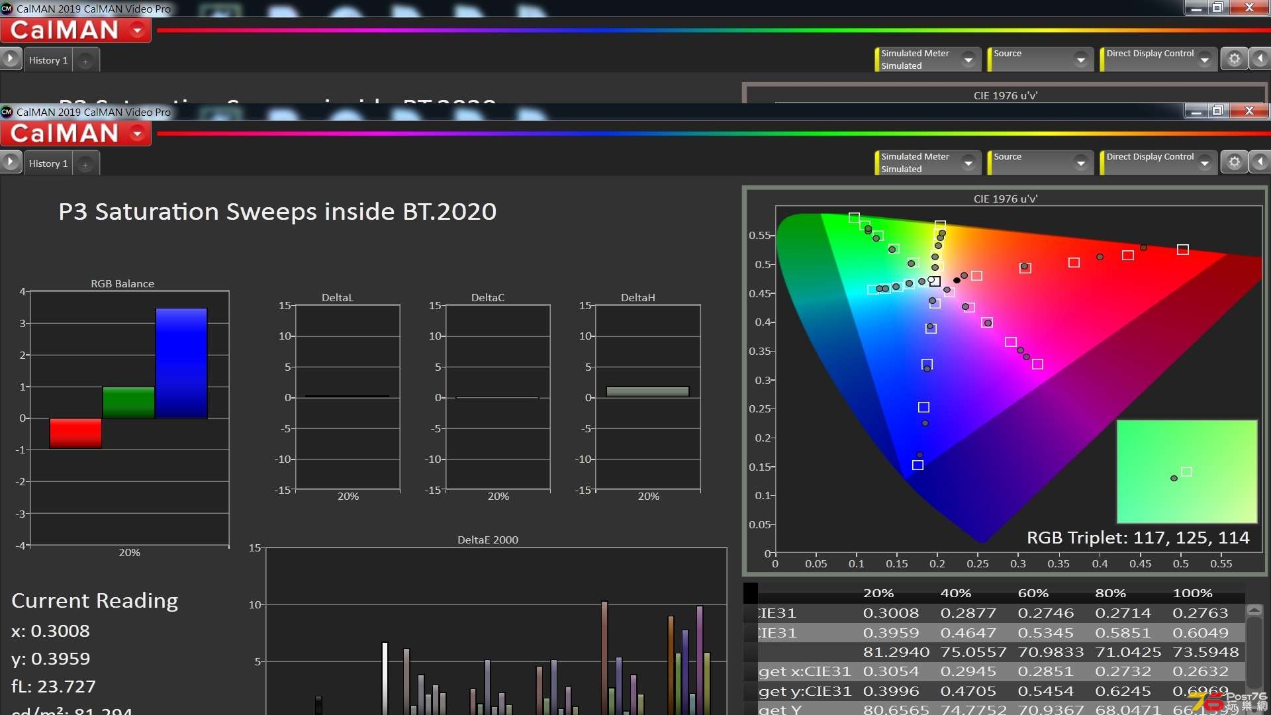The height and width of the screenshot is (715, 1271).
Task: Click the DeltaH bar at 20%
Action: [647, 392]
